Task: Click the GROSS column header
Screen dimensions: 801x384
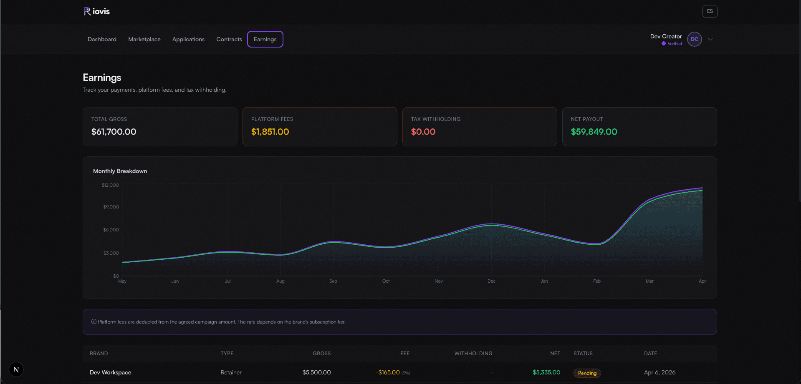Action: 322,354
